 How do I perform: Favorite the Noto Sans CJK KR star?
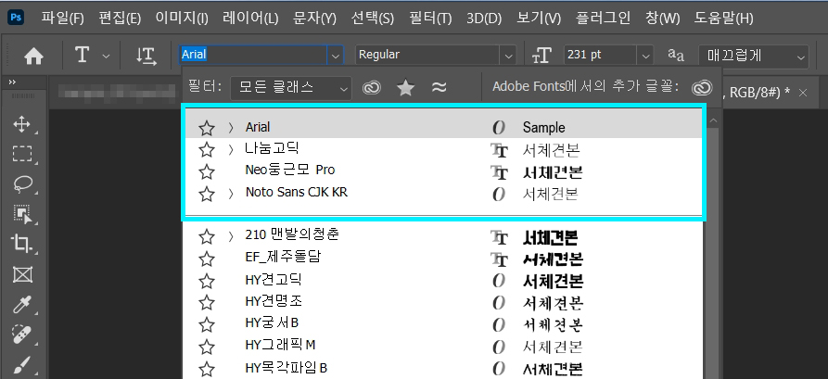coord(207,195)
